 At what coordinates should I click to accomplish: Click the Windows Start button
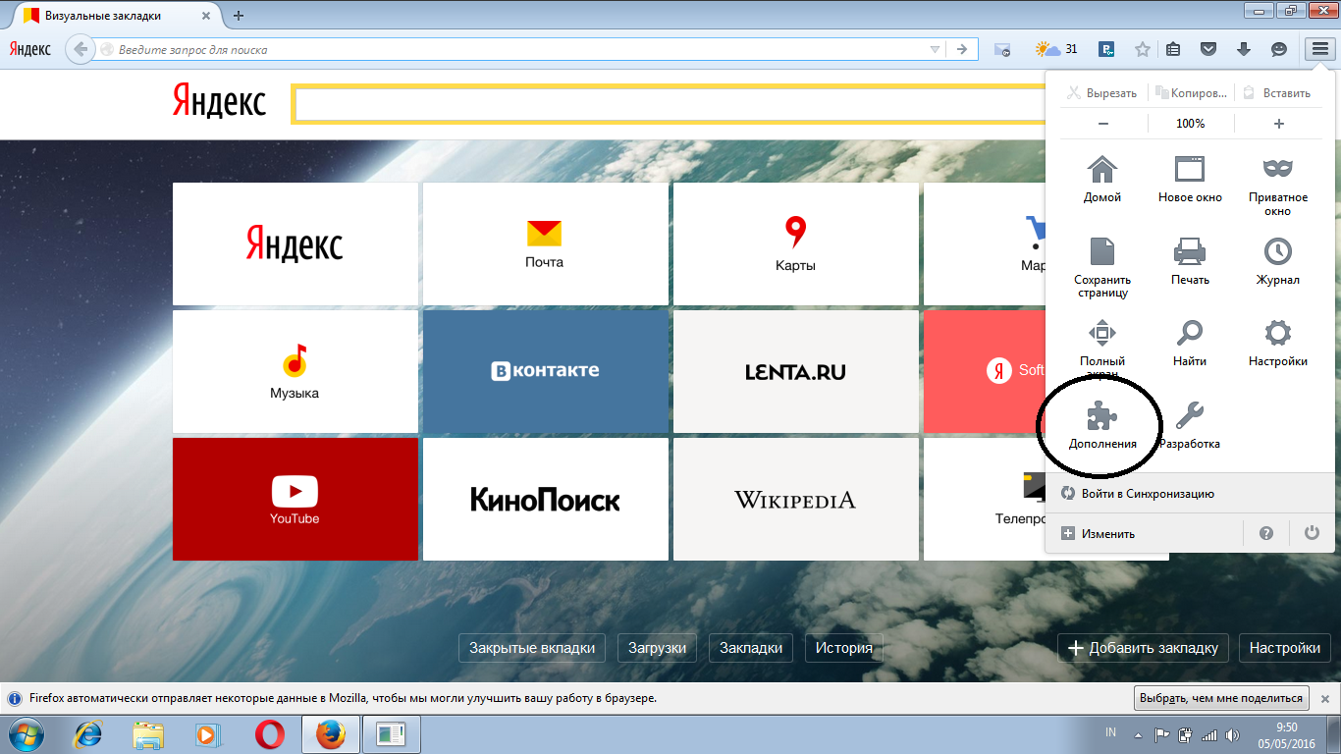pyautogui.click(x=27, y=734)
